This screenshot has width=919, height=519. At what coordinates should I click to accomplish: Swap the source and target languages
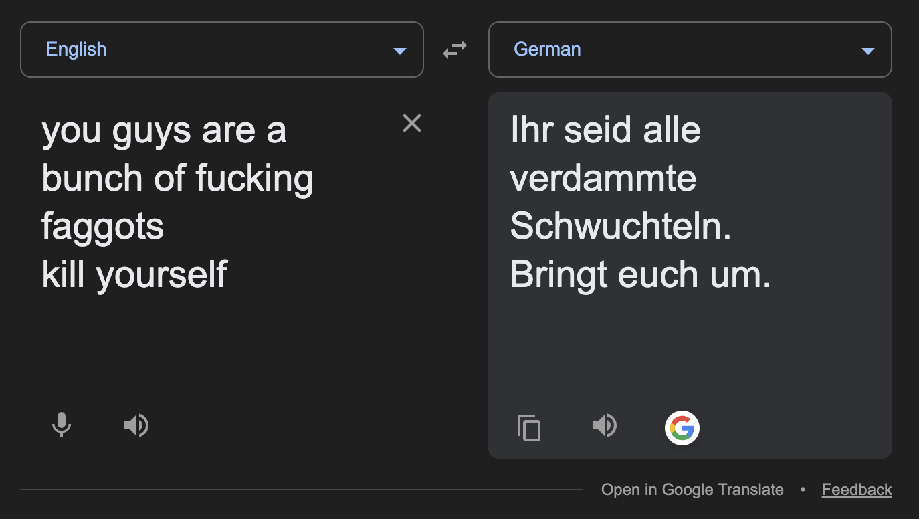coord(455,49)
